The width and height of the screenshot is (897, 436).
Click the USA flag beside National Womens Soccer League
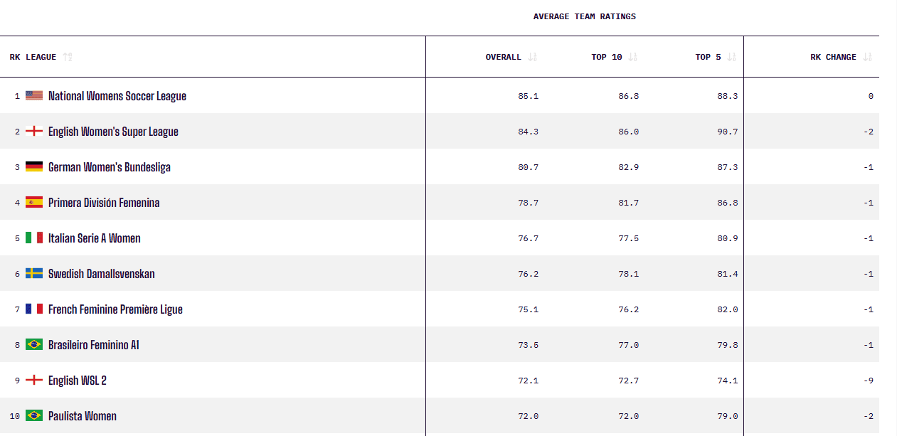[x=34, y=95]
